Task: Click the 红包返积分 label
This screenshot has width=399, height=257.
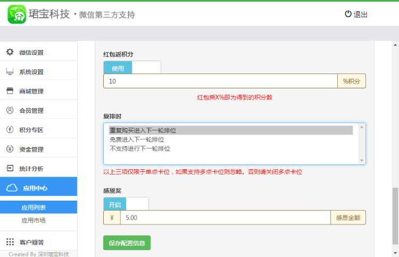Action: point(118,54)
